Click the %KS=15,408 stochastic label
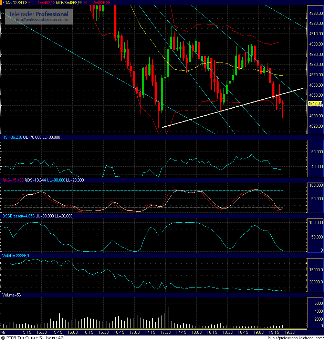 click(13, 180)
